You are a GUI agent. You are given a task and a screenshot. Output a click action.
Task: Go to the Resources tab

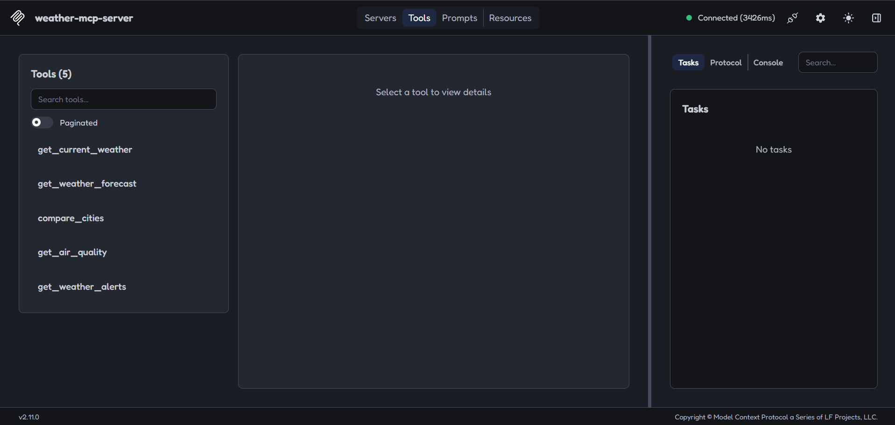pos(510,18)
